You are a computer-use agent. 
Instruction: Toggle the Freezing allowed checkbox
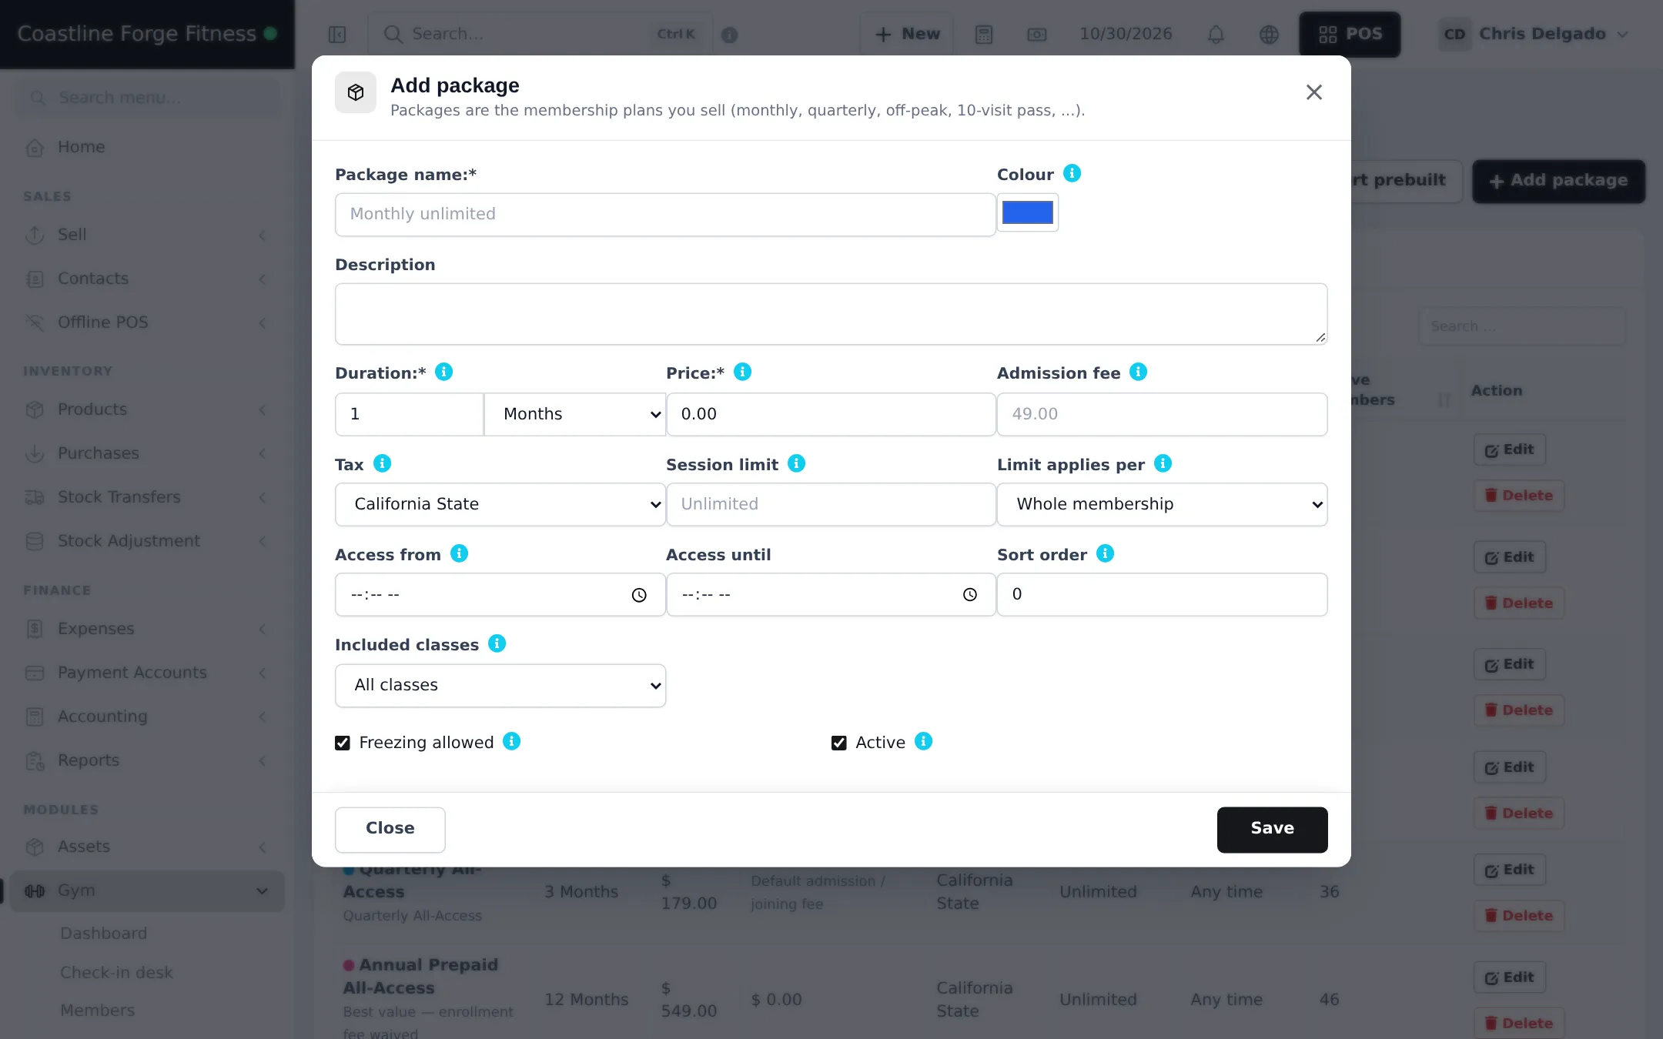point(343,743)
